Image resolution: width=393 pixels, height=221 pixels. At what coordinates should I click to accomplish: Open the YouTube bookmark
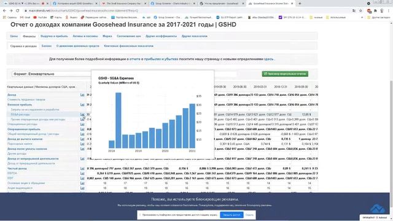point(40,17)
